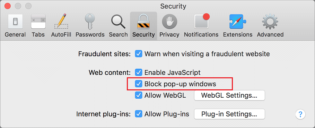Uncheck Warn when visiting a fraudulent website

[139, 54]
